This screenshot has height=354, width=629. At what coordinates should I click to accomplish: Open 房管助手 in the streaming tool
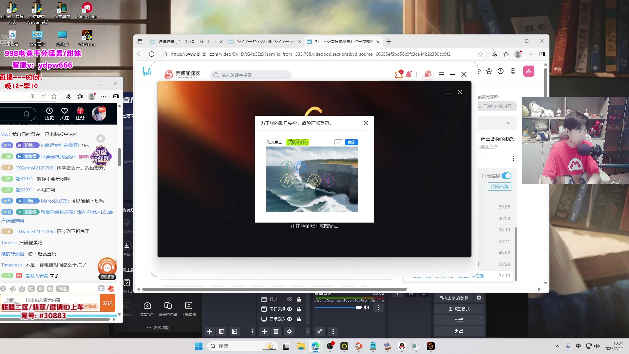tap(147, 309)
